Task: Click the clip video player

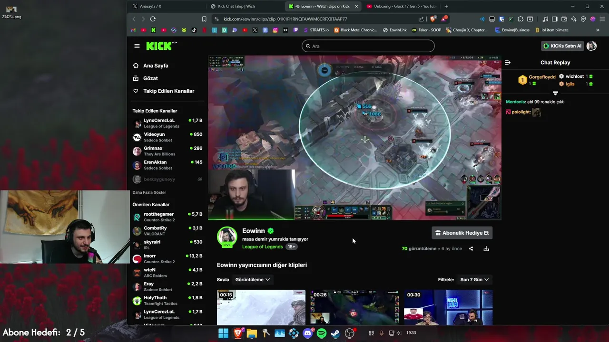Action: click(x=354, y=138)
